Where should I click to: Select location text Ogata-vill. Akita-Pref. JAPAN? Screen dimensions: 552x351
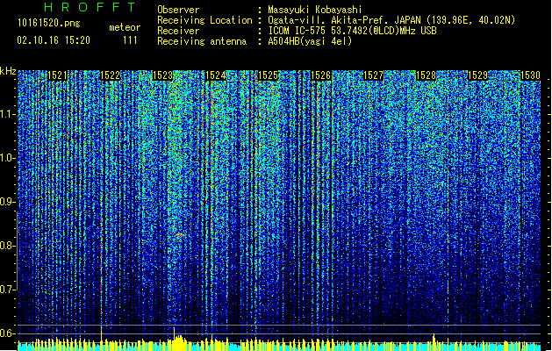(x=344, y=20)
